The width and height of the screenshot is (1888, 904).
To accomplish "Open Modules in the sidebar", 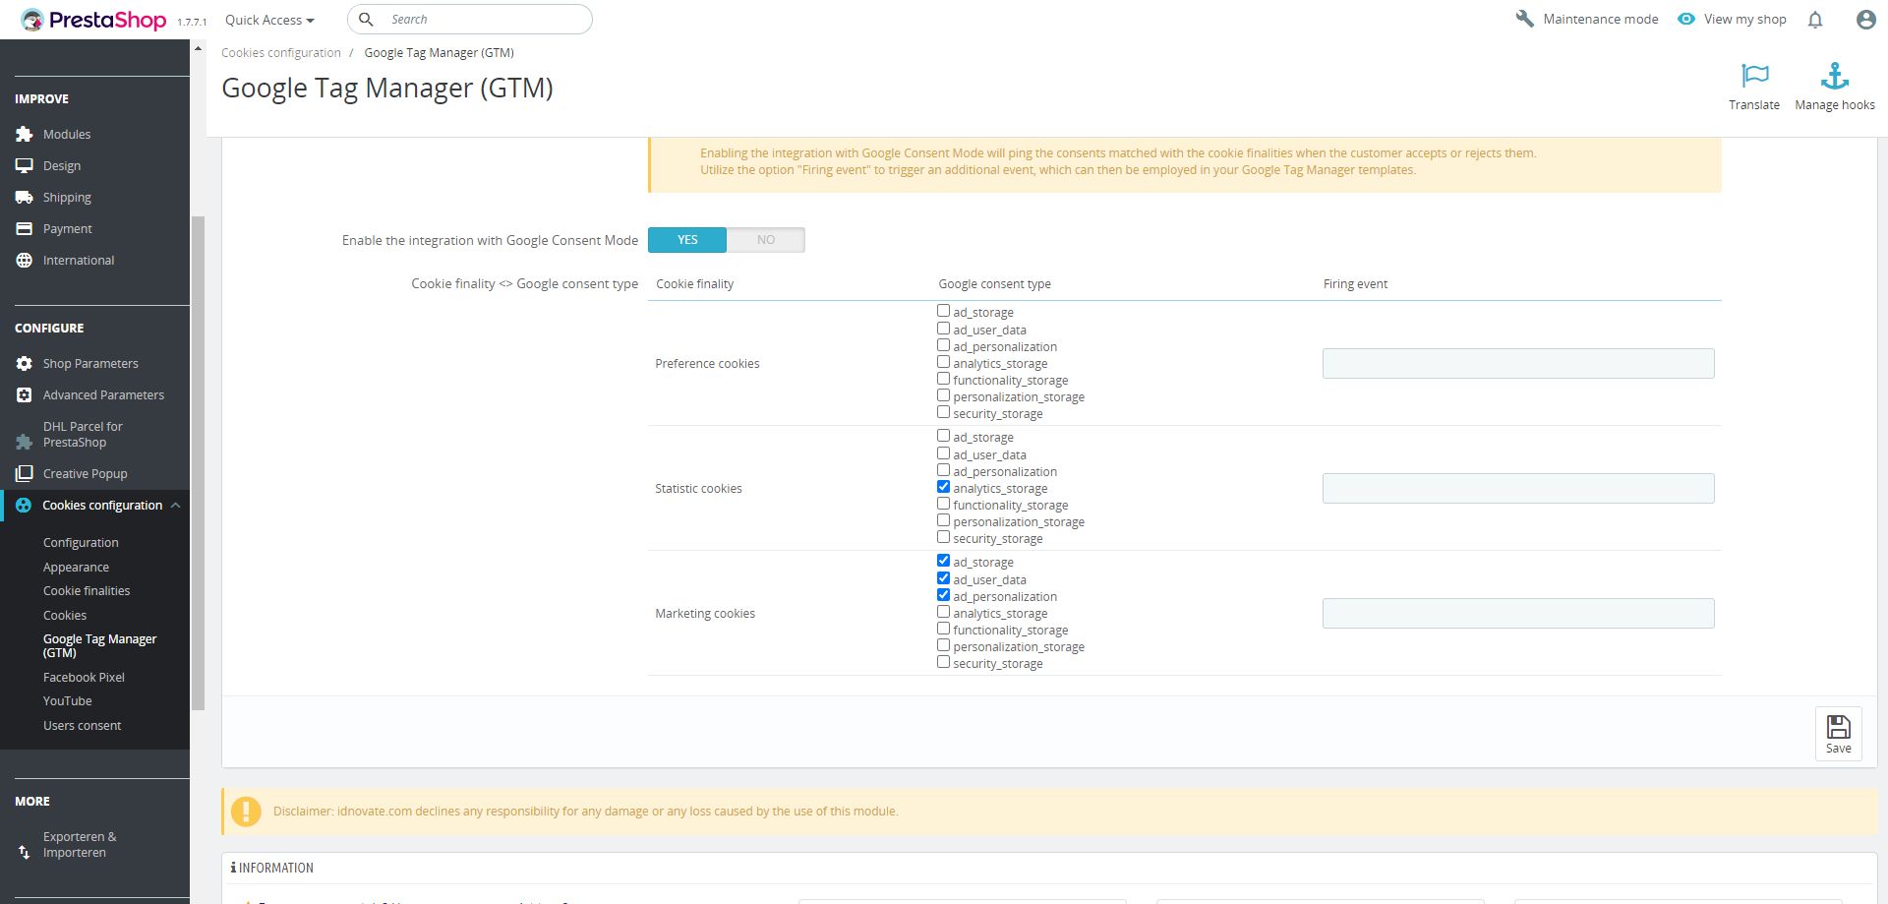I will point(67,135).
